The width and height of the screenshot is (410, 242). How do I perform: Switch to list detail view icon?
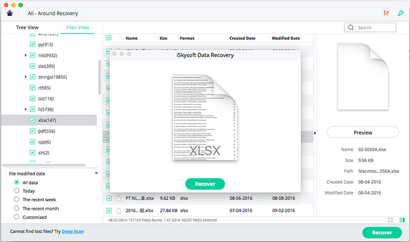click(402, 220)
